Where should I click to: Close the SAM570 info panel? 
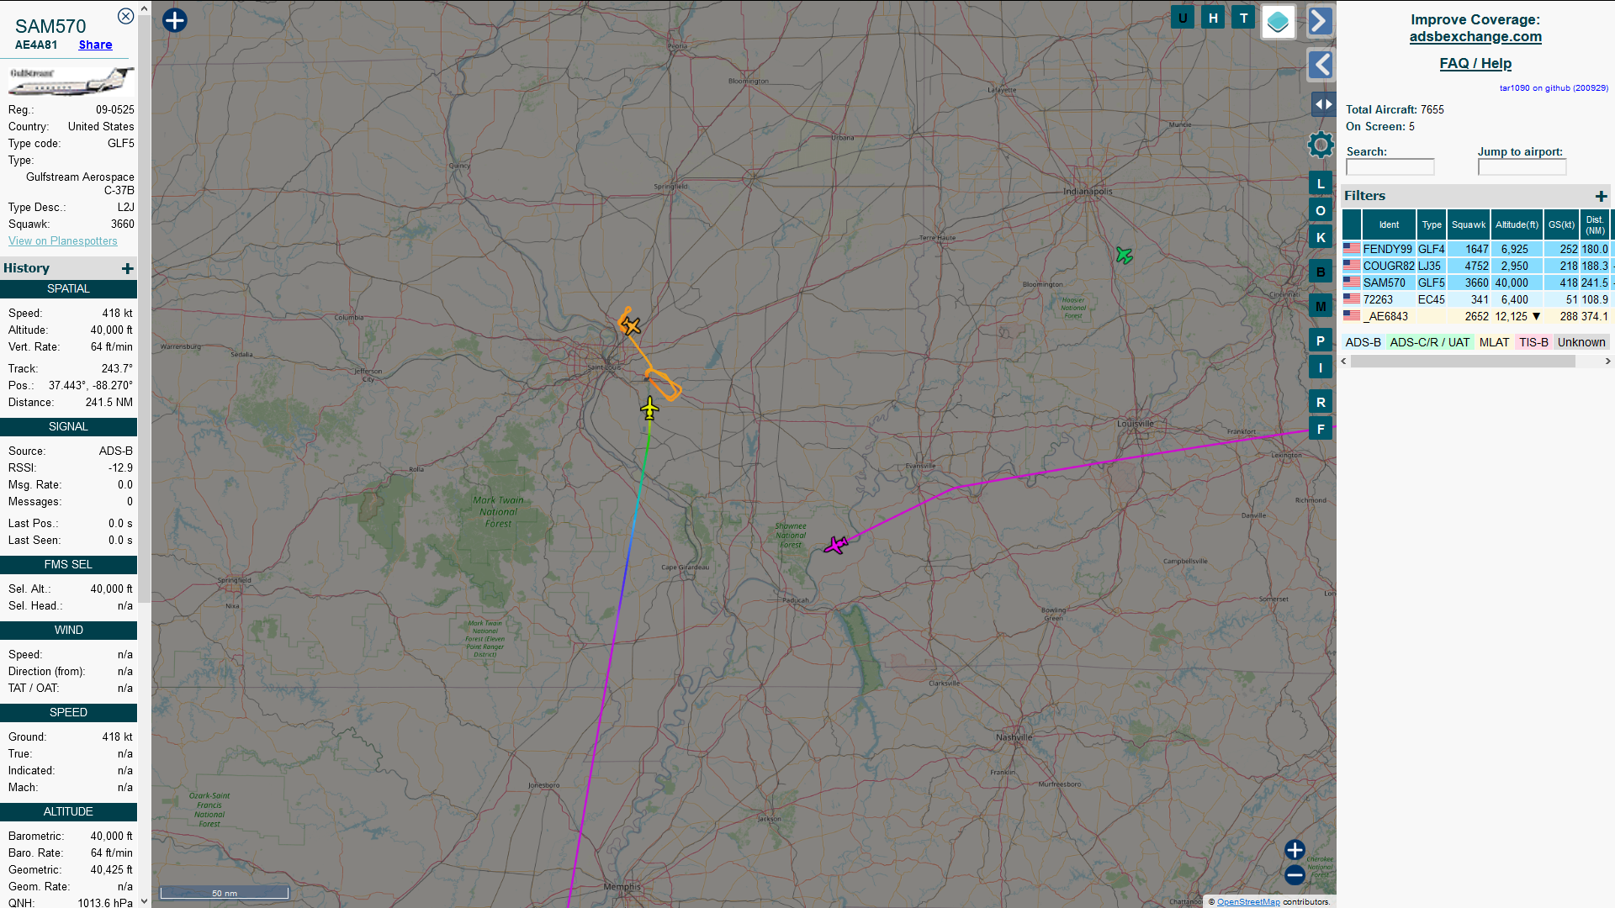click(x=125, y=16)
